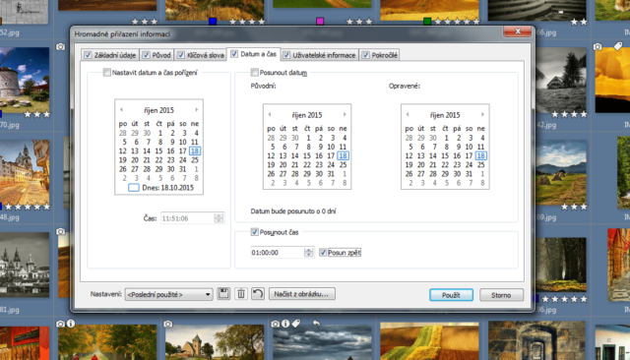Enable Nastavit datum a čas pořízení
The width and height of the screenshot is (630, 360).
[107, 72]
